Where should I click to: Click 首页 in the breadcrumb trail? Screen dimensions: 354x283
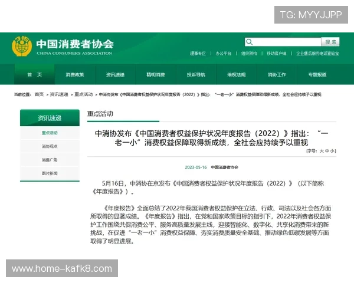[39, 94]
